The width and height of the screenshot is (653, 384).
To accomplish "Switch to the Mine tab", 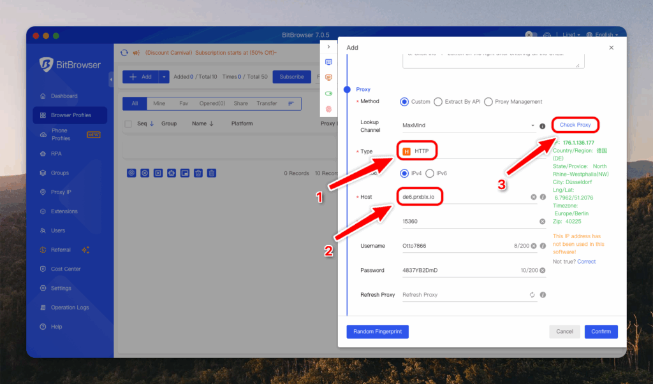I will pyautogui.click(x=159, y=104).
